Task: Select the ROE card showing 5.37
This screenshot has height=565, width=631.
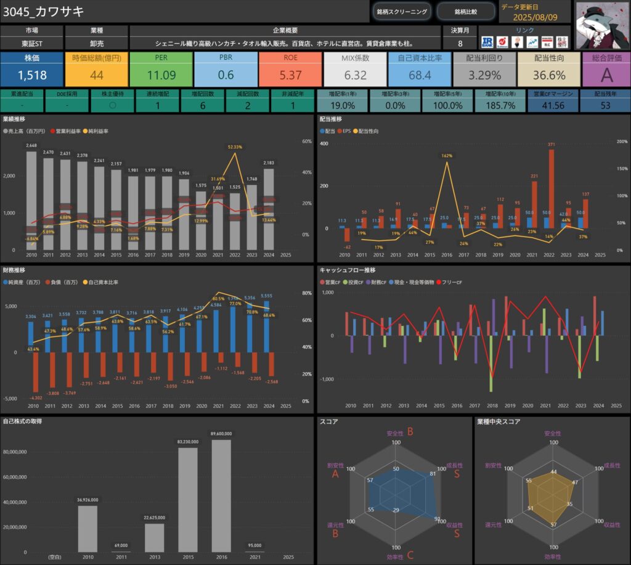Action: [290, 69]
